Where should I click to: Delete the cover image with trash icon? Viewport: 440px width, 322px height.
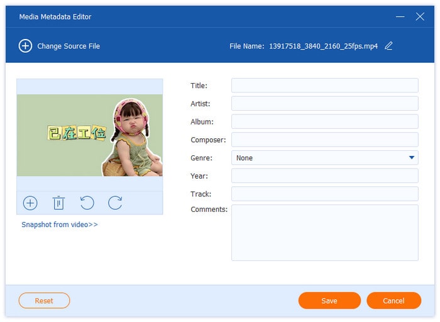(x=58, y=203)
